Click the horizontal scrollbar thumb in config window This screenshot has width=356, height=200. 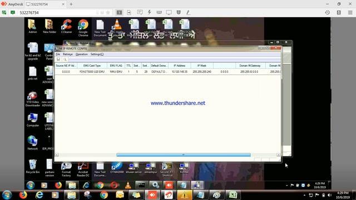pos(184,155)
